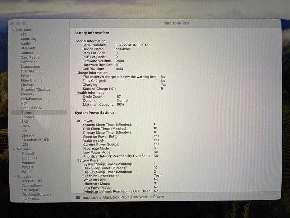Open Locations under Network

(x=30, y=158)
